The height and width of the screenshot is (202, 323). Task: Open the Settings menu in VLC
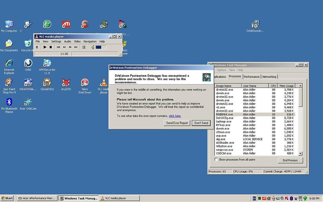click(56, 41)
